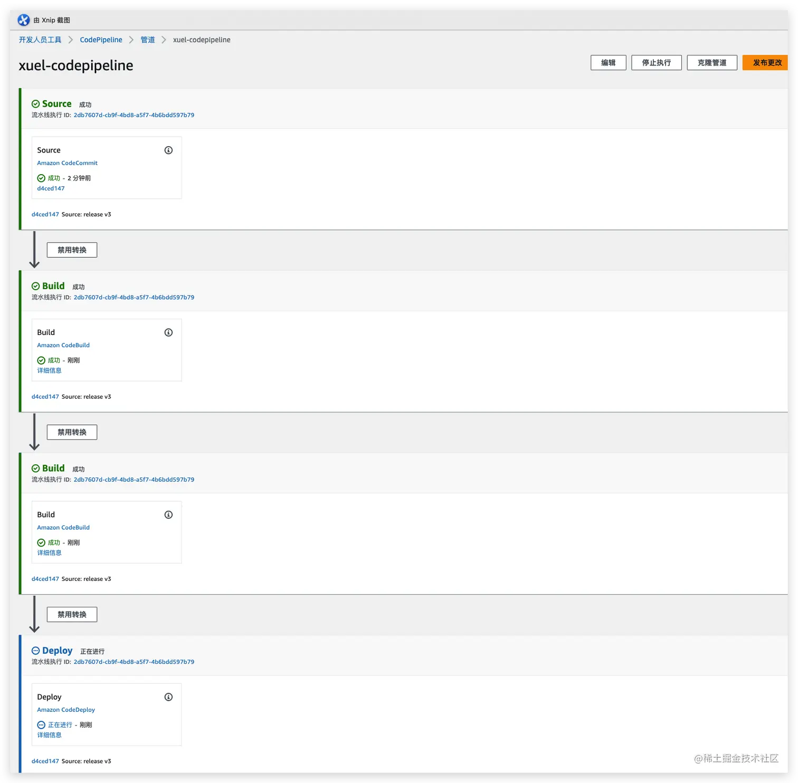Image resolution: width=798 pixels, height=783 pixels.
Task: Click the 克隆管道 button
Action: [x=711, y=63]
